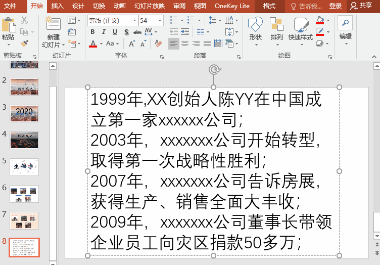380x265 pixels.
Task: Click the Increase Font Size icon
Action: [132, 44]
